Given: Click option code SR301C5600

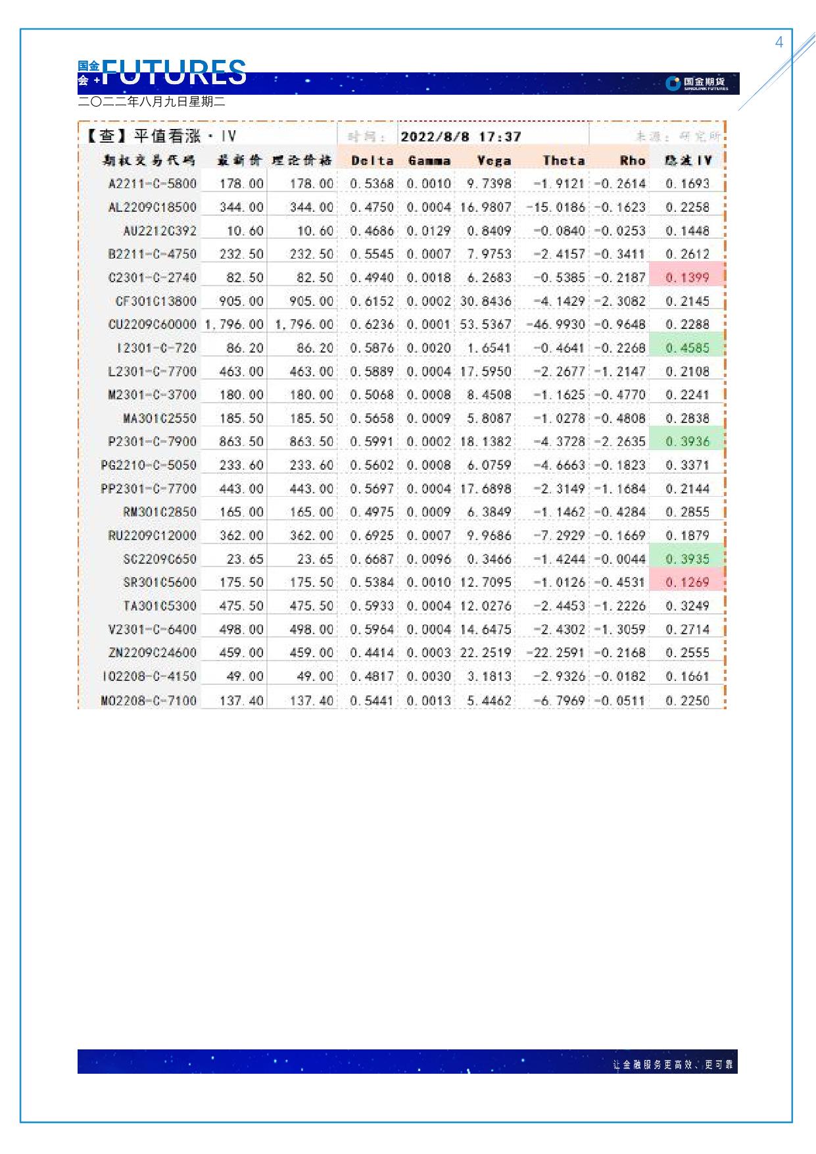Looking at the screenshot, I should (160, 582).
